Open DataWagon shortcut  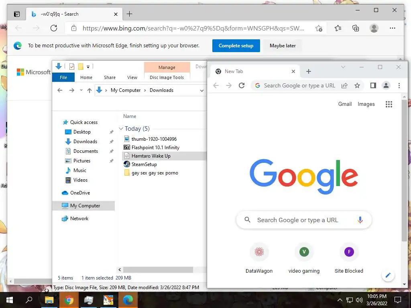[x=259, y=258]
